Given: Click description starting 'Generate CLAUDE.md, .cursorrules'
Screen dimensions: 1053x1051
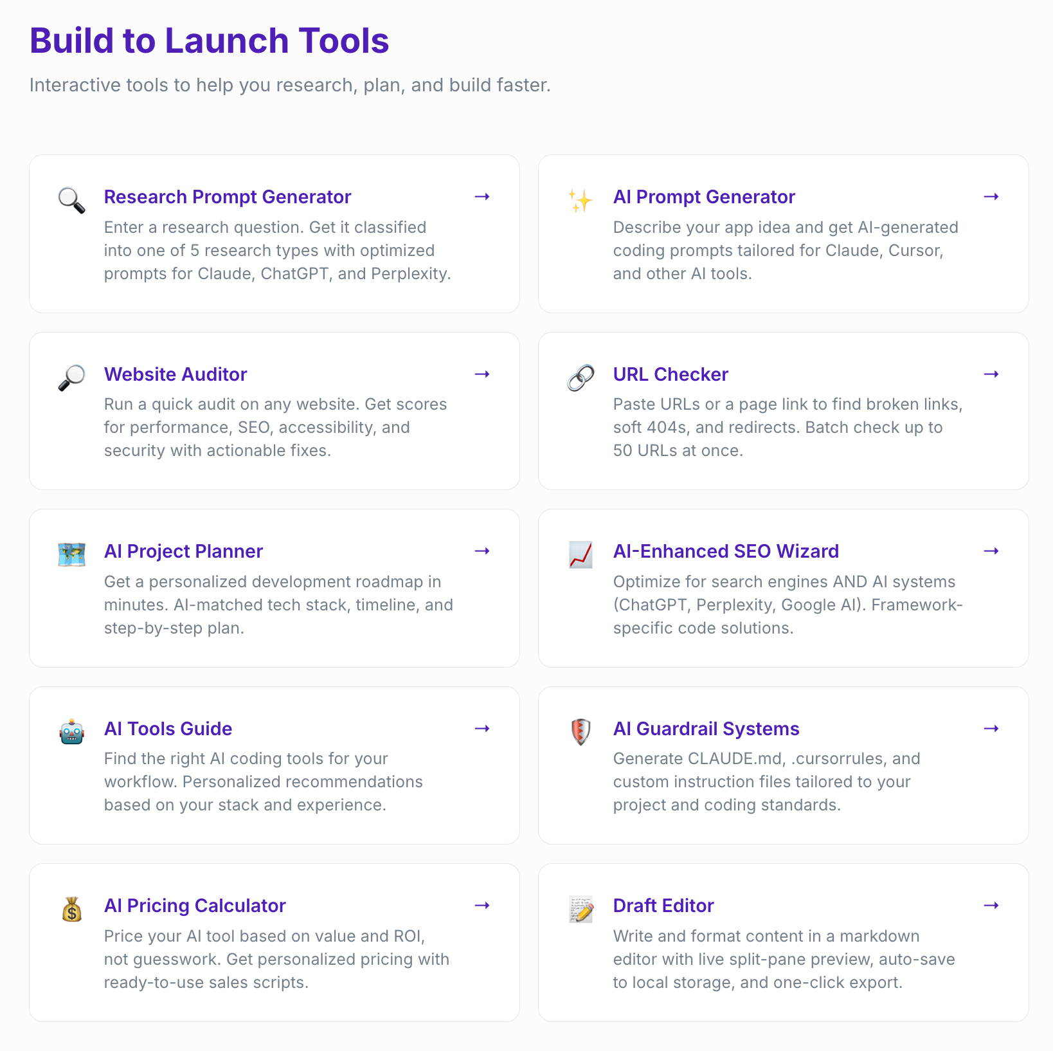Looking at the screenshot, I should point(767,781).
